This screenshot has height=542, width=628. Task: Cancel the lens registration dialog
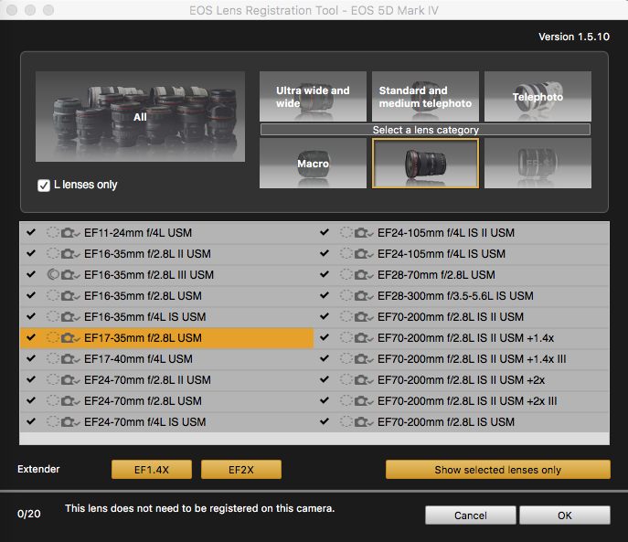click(x=471, y=515)
